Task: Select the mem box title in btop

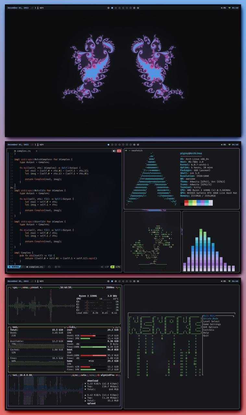Action: tap(15, 327)
